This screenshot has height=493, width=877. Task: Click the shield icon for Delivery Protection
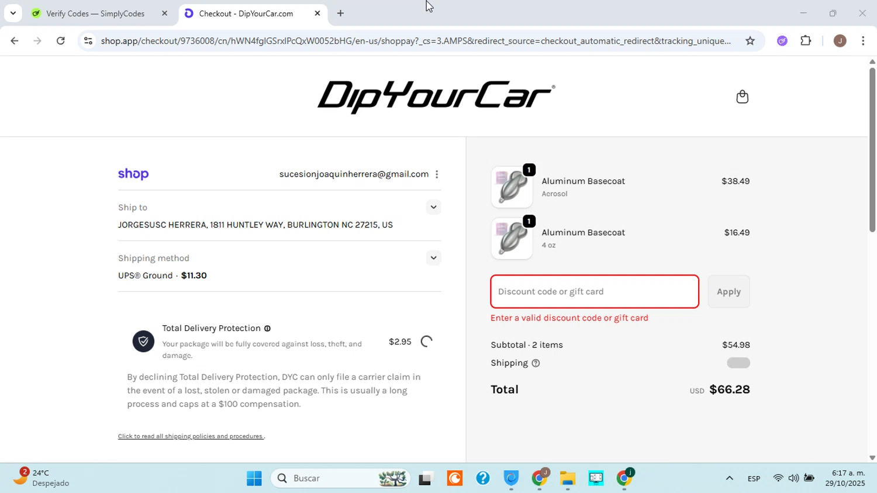pos(143,342)
